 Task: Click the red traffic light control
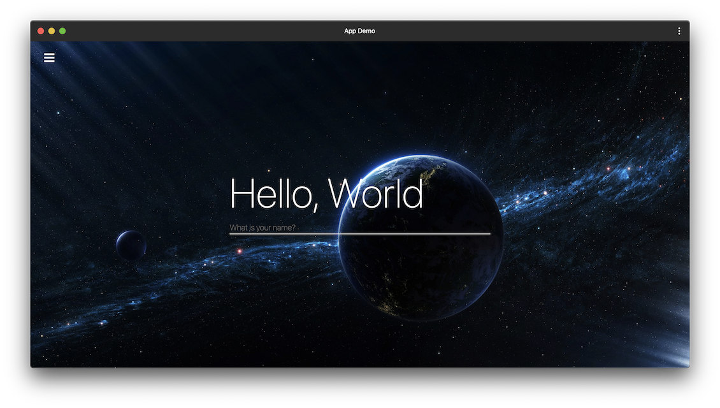(x=40, y=30)
